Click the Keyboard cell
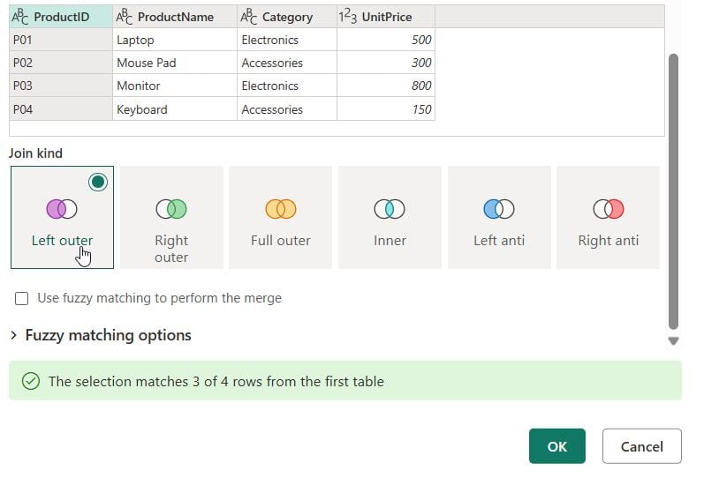This screenshot has width=704, height=478. (x=175, y=109)
